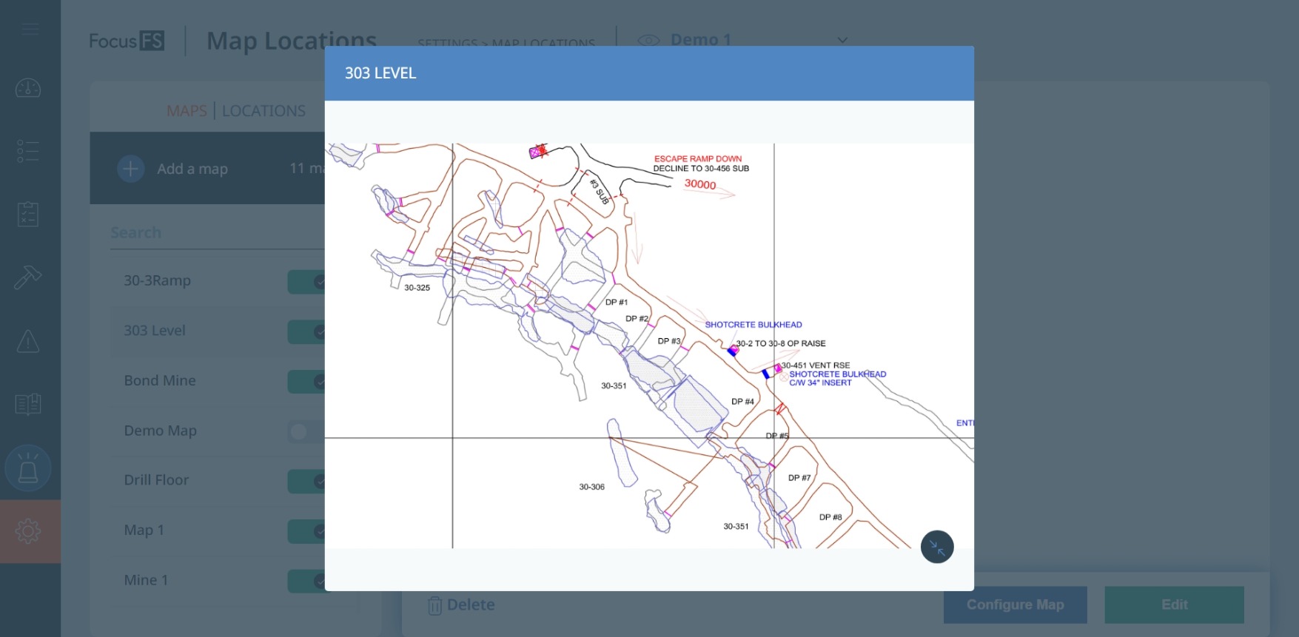Click the SHOTCRETE BULKHEAD label near OP RAISE
The height and width of the screenshot is (637, 1299).
pyautogui.click(x=753, y=325)
